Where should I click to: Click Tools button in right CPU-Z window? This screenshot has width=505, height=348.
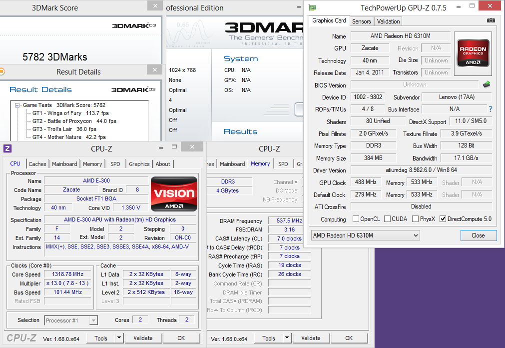(x=269, y=338)
